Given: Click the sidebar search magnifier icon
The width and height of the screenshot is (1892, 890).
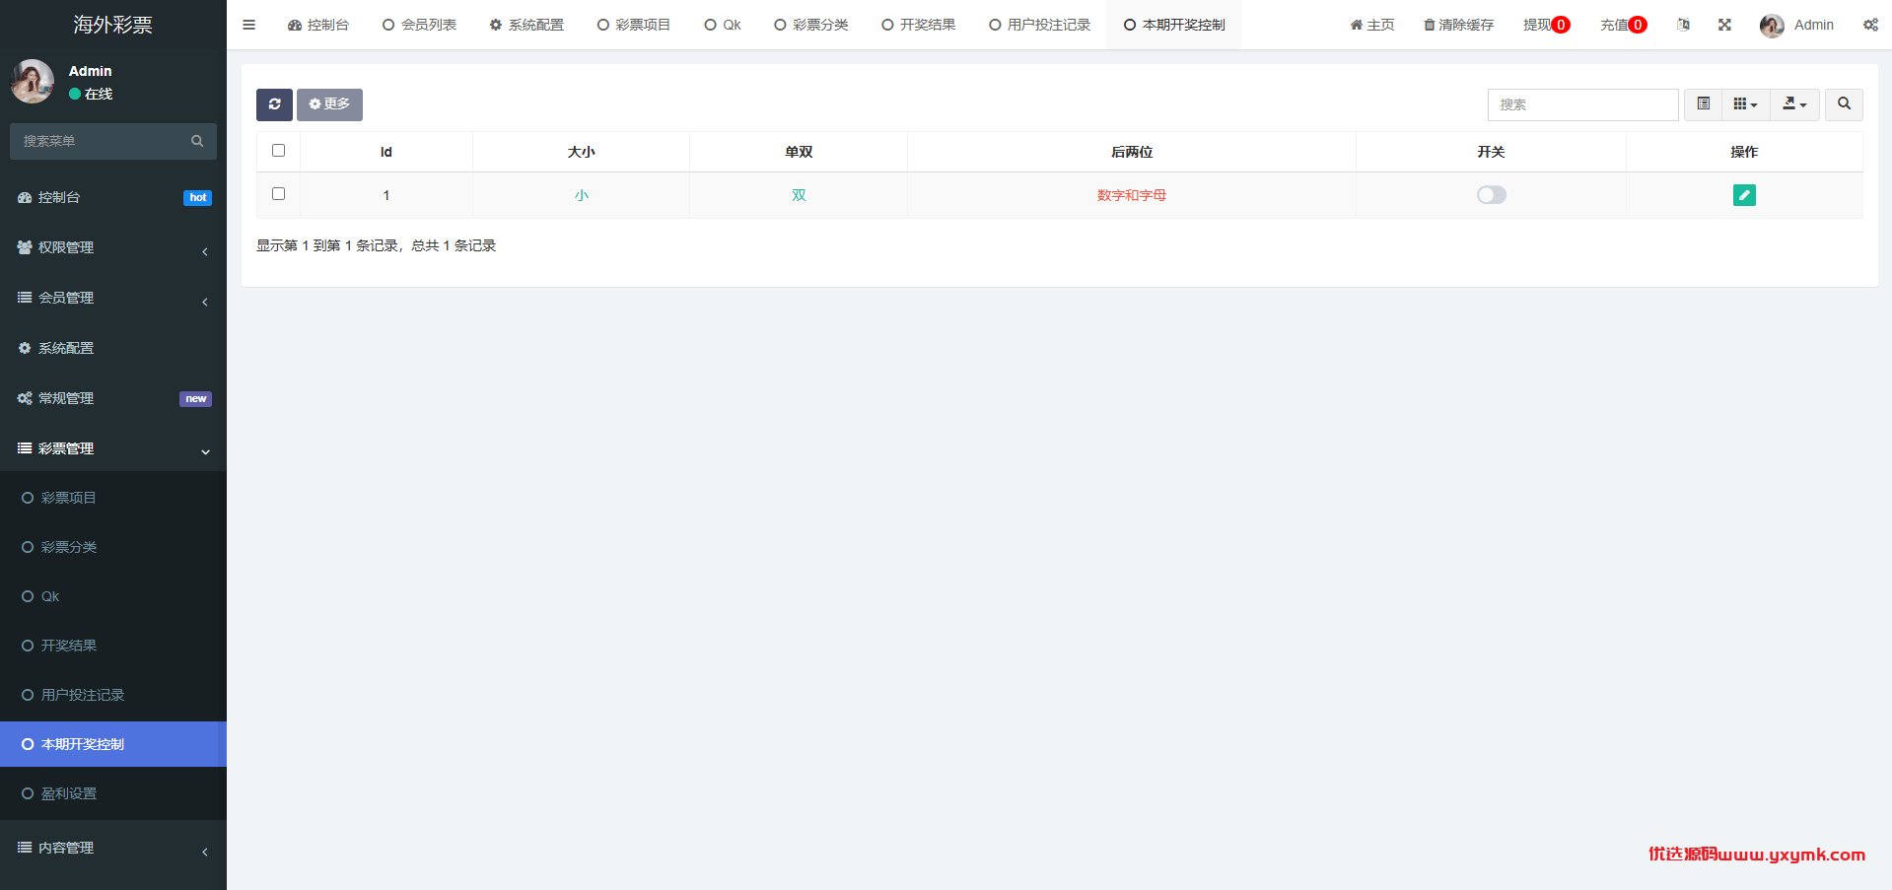Looking at the screenshot, I should click(197, 141).
